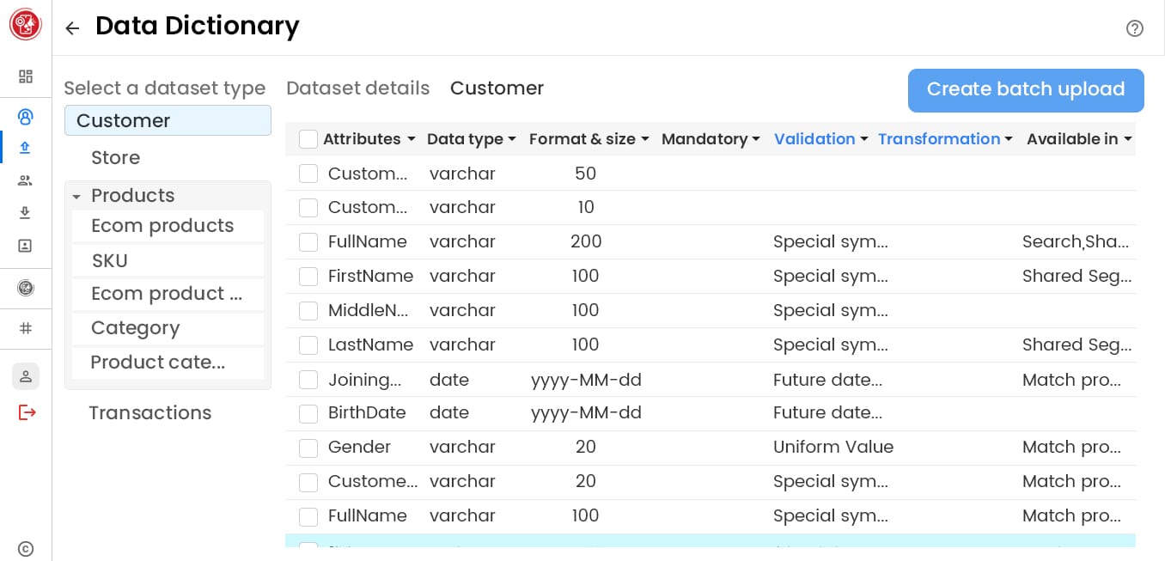This screenshot has width=1165, height=561.
Task: Click the upload arrow sidebar icon
Action: (x=25, y=147)
